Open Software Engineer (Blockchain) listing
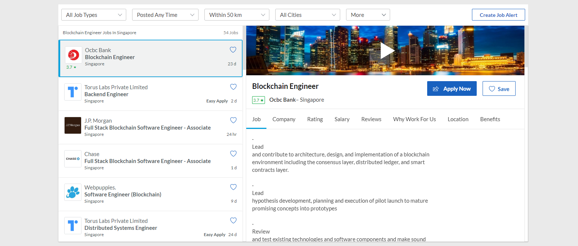Screen dimensions: 578x246 [x=123, y=194]
